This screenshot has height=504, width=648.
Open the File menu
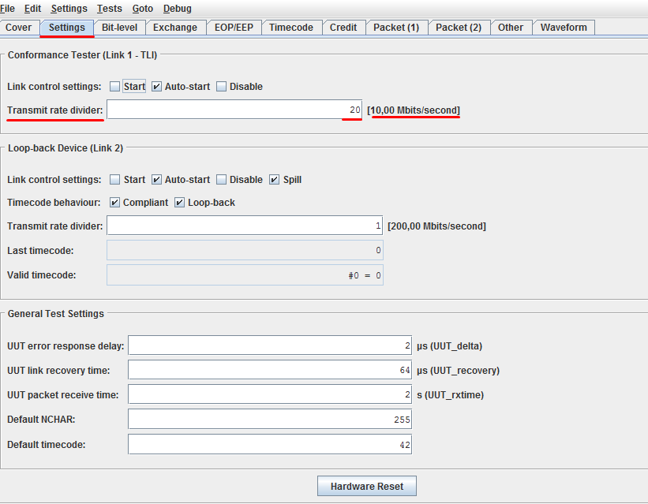(8, 9)
